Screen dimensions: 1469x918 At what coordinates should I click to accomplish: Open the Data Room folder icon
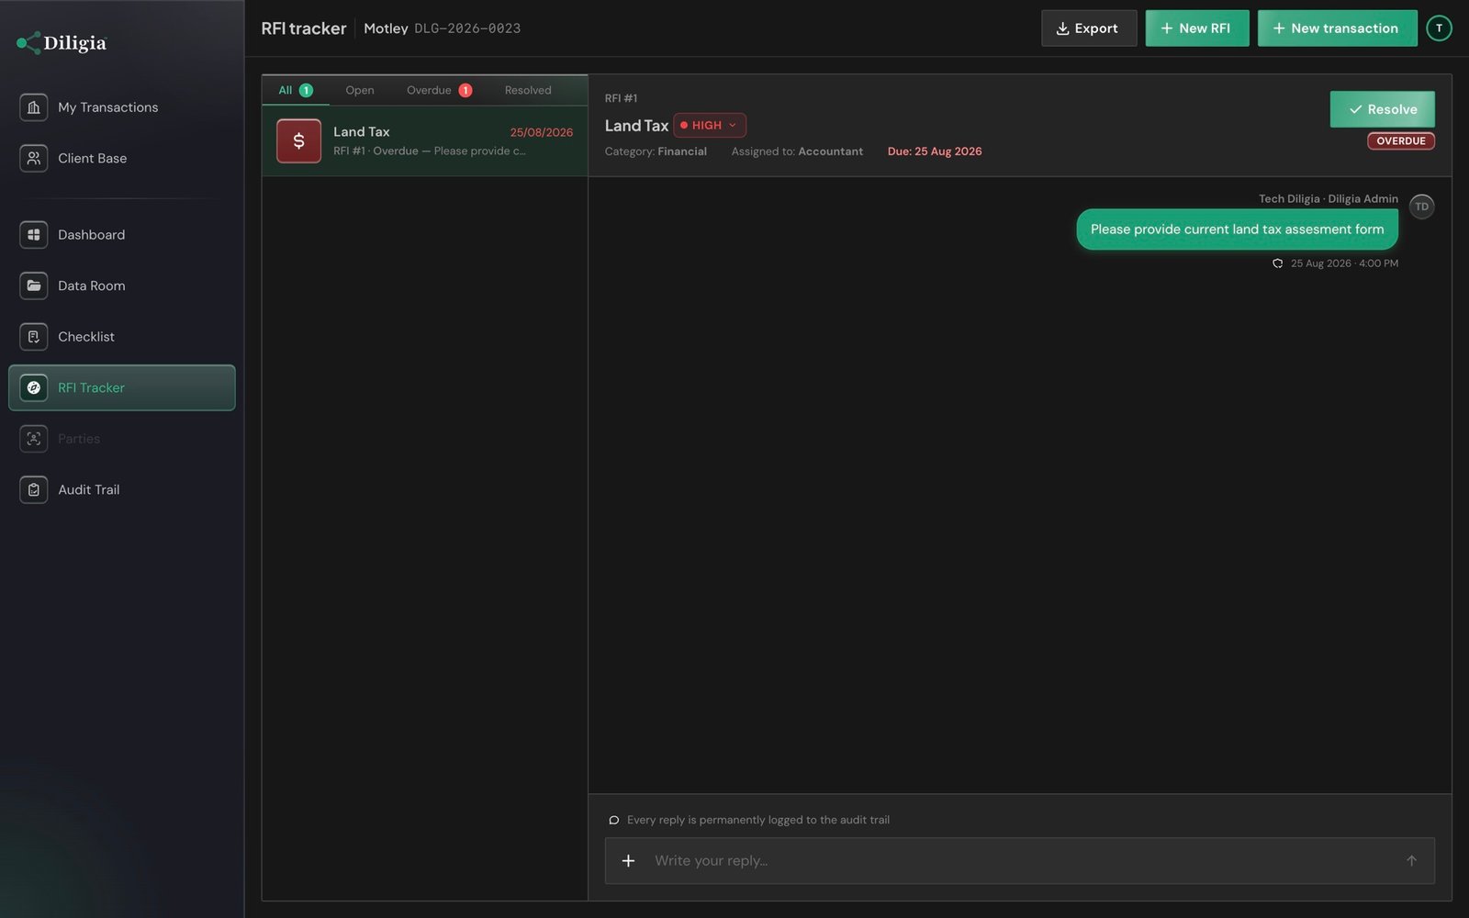(x=34, y=285)
